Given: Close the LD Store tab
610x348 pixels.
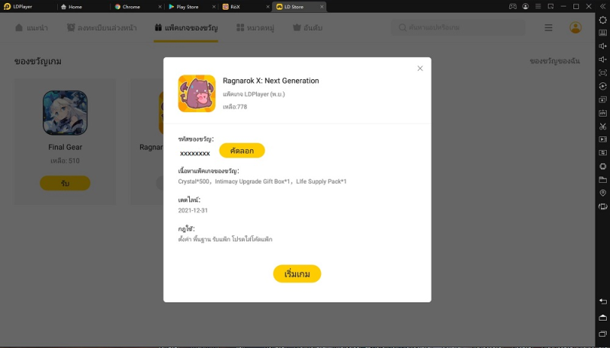Looking at the screenshot, I should coord(321,7).
